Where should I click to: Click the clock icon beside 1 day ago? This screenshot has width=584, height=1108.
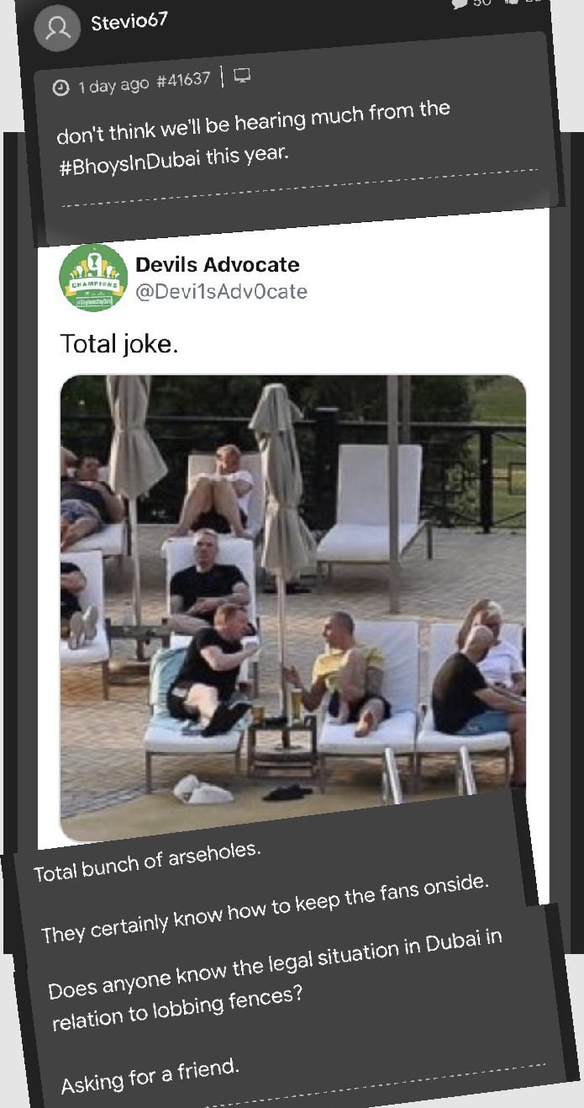(61, 88)
